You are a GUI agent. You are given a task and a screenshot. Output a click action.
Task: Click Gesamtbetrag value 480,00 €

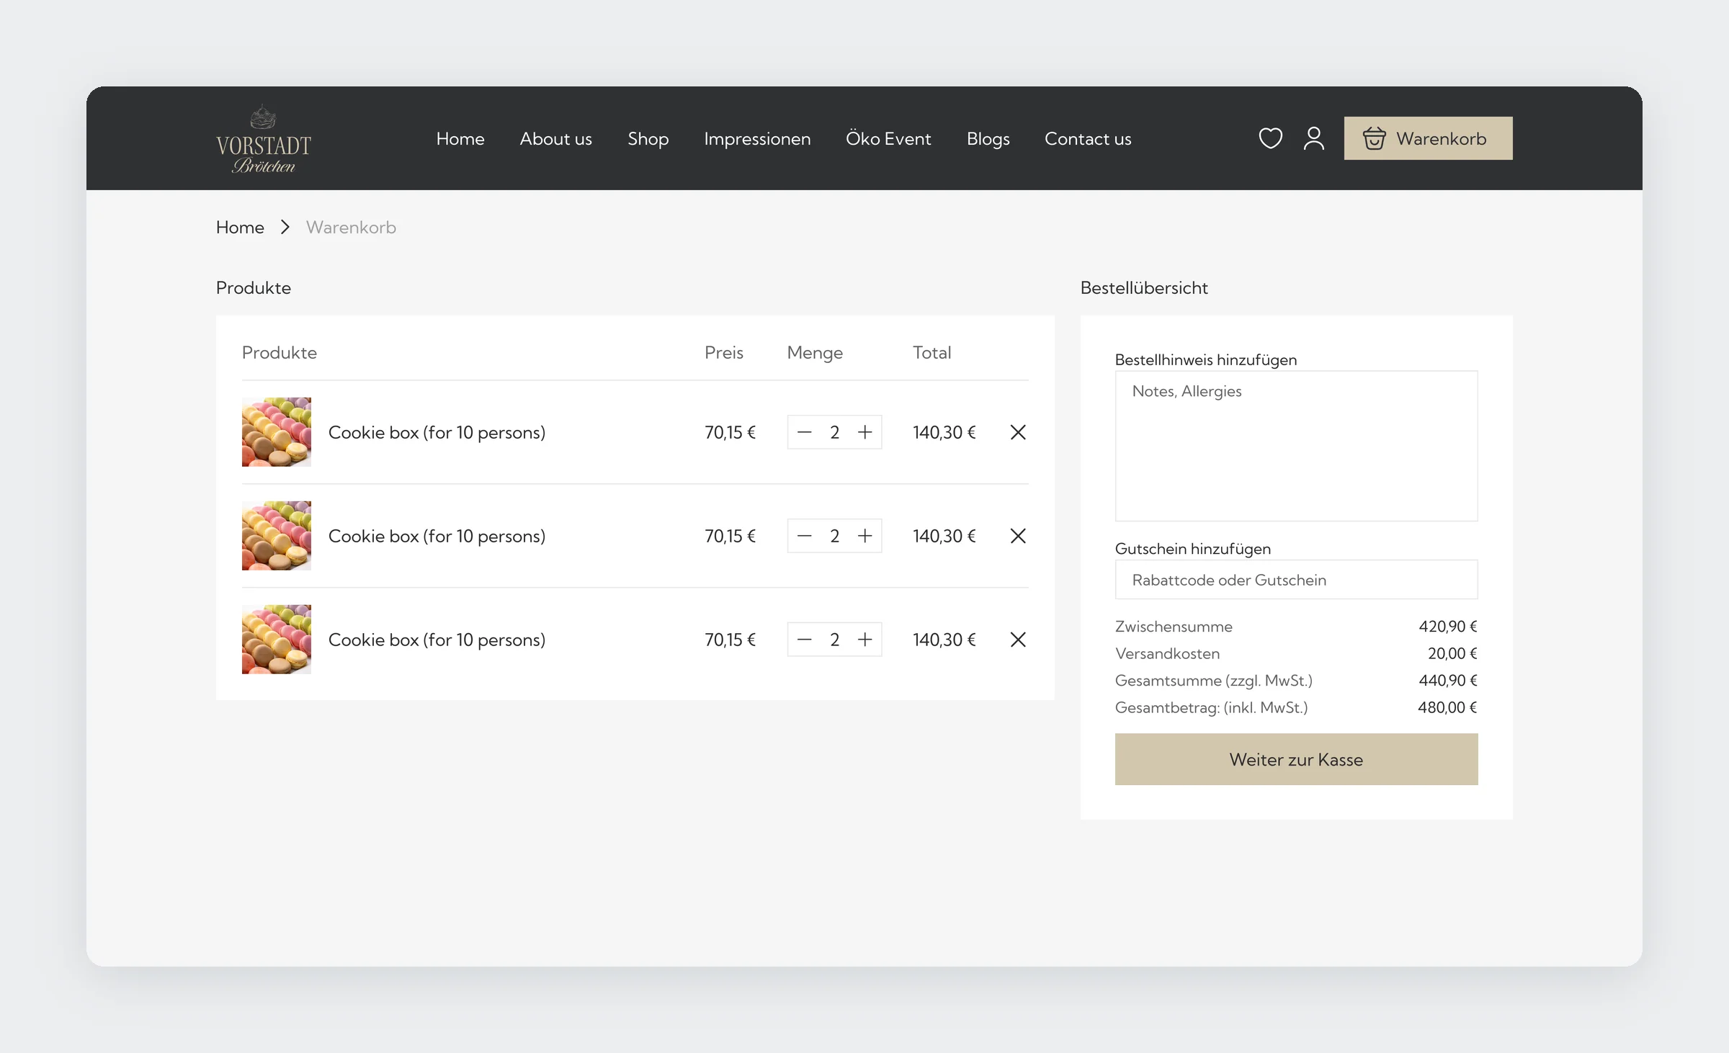coord(1447,707)
